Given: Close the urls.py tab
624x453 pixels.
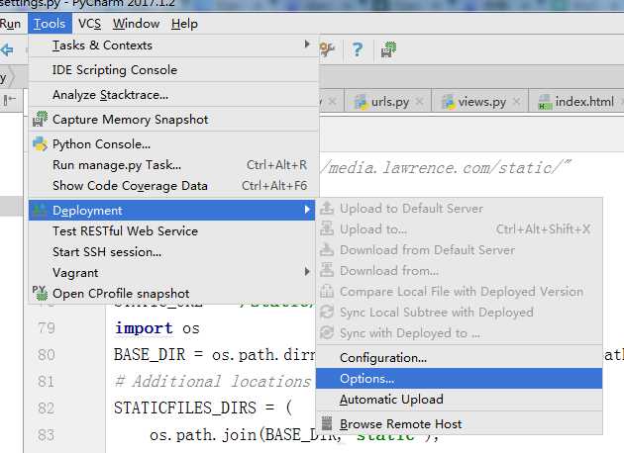Looking at the screenshot, I should pyautogui.click(x=419, y=102).
